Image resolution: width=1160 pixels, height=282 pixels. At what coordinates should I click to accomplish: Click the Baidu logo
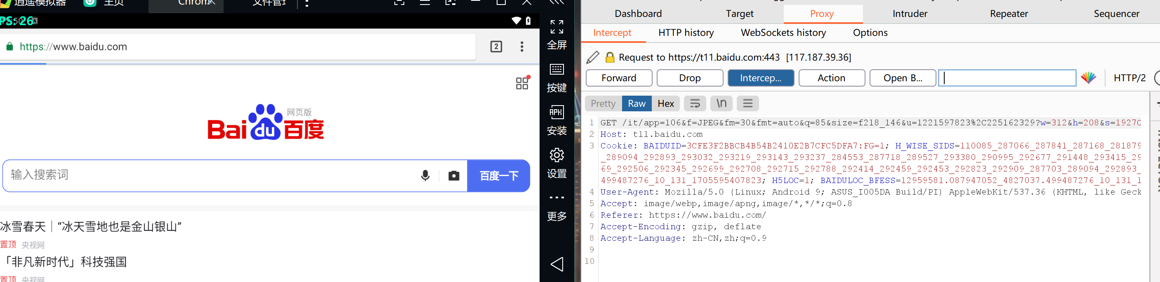click(x=266, y=122)
